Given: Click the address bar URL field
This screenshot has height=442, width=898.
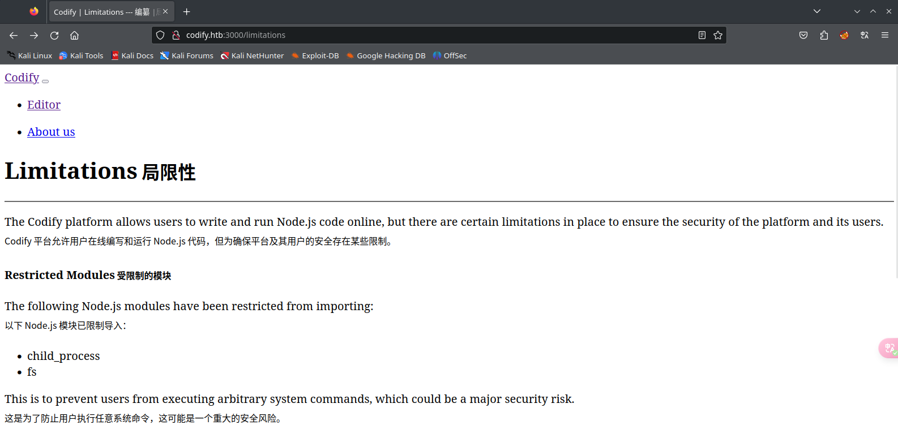Looking at the screenshot, I should [x=396, y=35].
